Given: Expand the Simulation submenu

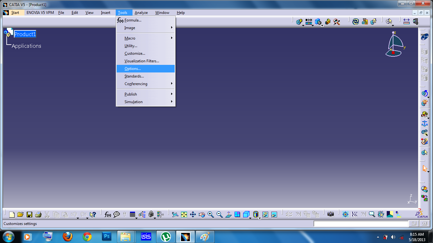Looking at the screenshot, I should click(146, 102).
